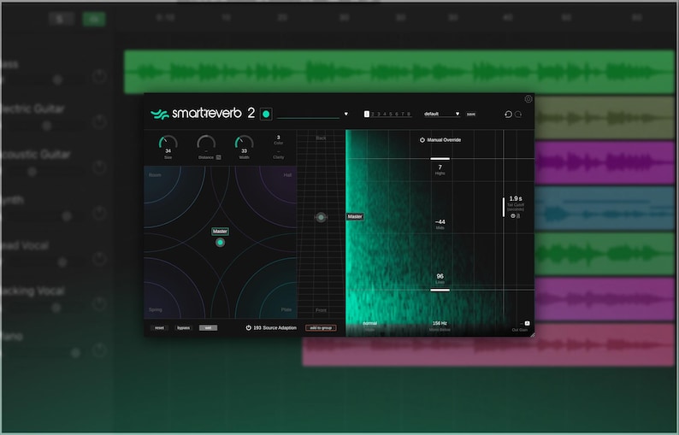Screen dimensions: 679x435
Task: Click the reset button
Action: coord(159,327)
